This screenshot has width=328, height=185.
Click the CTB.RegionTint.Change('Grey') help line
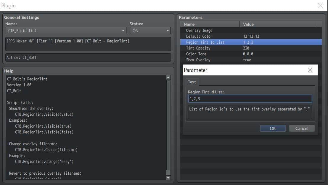click(x=44, y=161)
